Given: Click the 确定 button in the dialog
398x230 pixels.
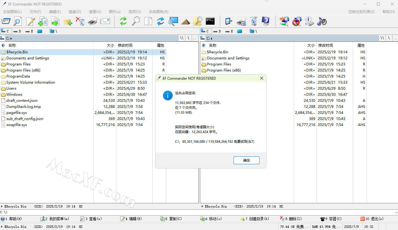Looking at the screenshot, I should coord(246,160).
